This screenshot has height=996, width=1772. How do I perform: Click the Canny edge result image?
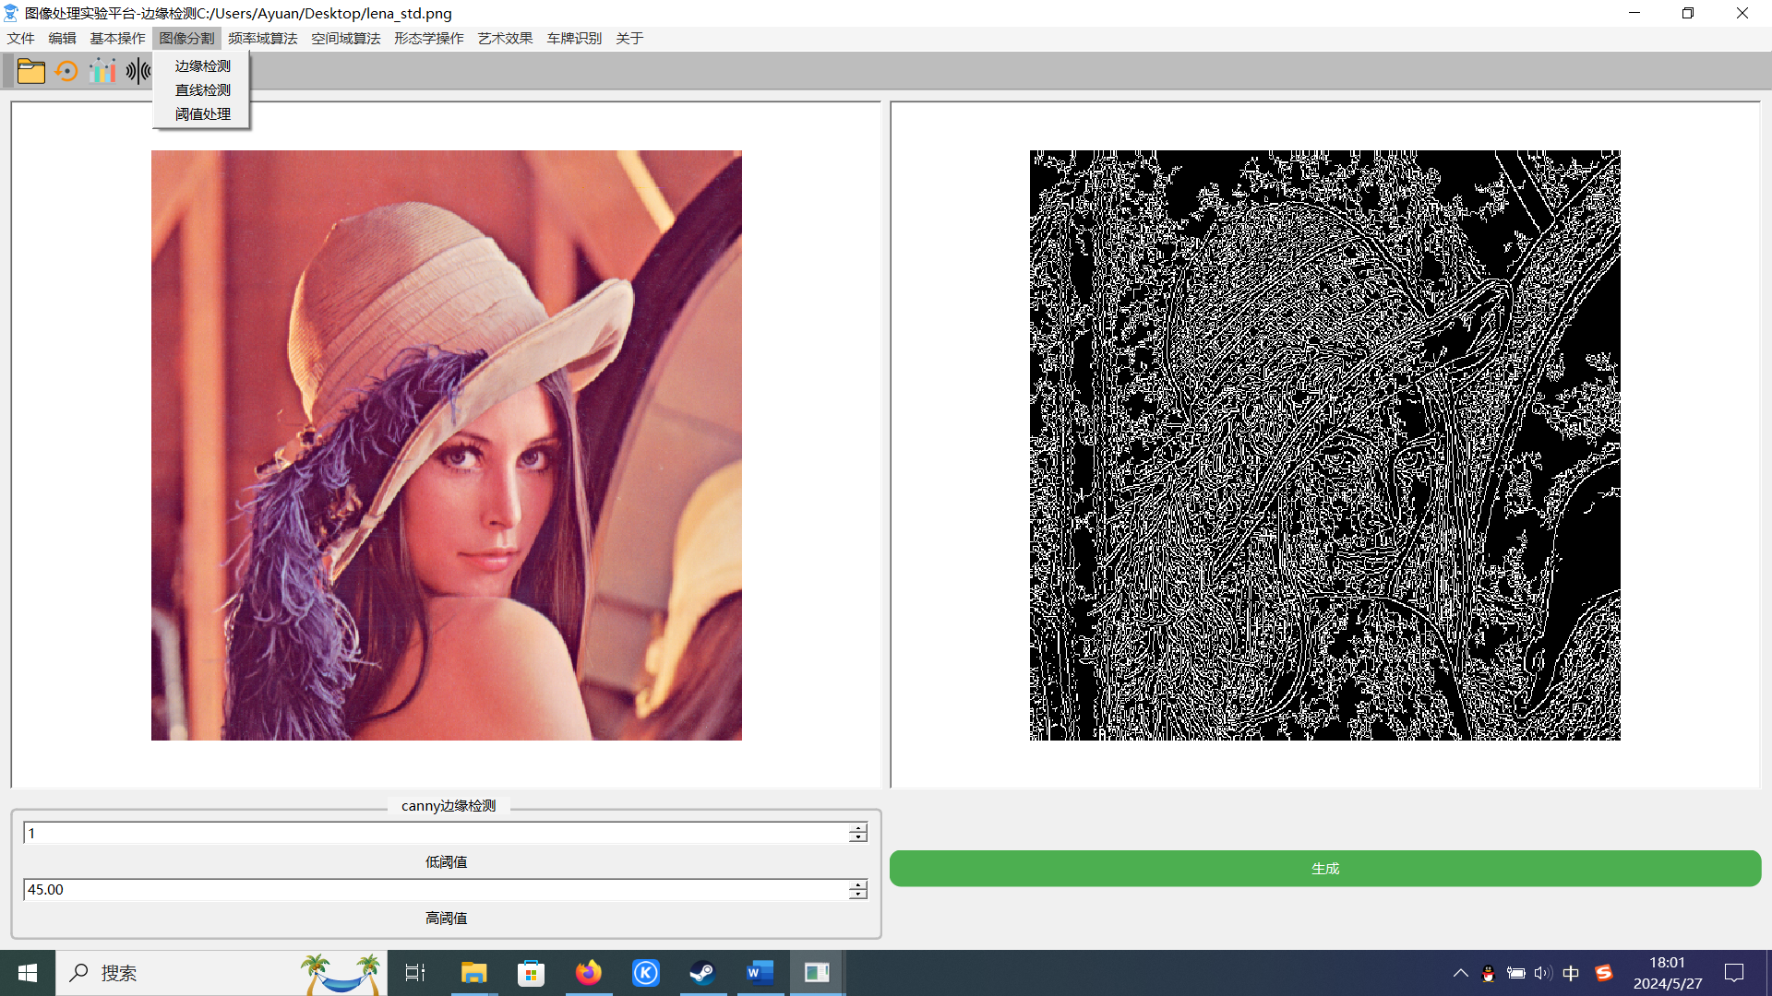(1324, 445)
